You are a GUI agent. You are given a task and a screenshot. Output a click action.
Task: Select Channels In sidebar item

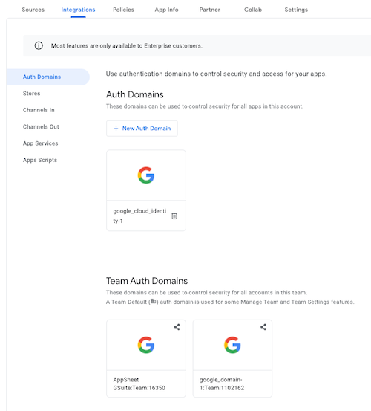(x=39, y=110)
